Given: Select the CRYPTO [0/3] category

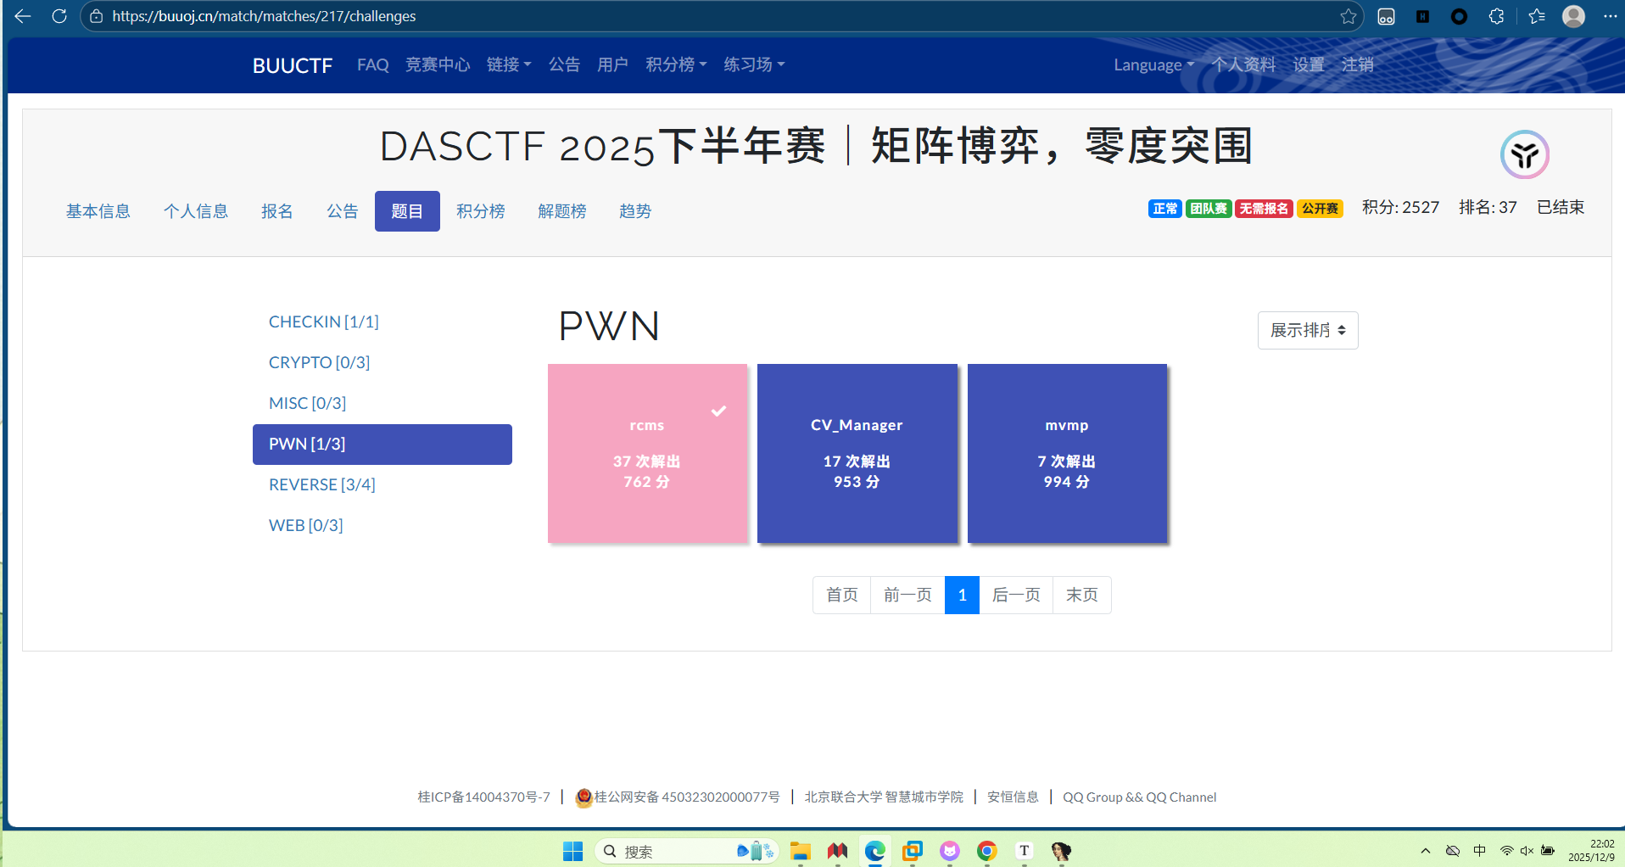Looking at the screenshot, I should click(x=319, y=362).
